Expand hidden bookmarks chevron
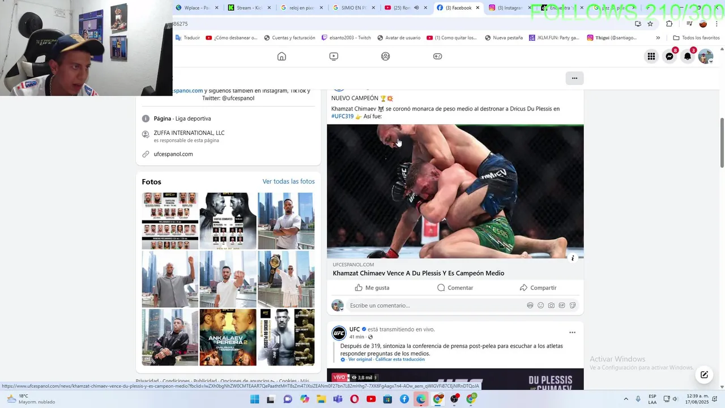 click(658, 38)
